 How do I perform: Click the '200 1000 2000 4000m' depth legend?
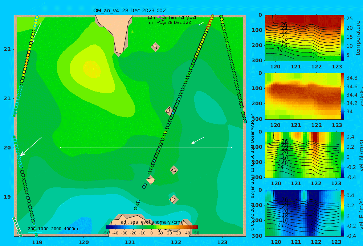point(53,229)
